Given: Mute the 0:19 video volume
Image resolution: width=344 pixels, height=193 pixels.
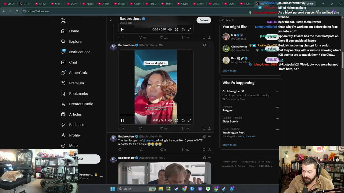Looking at the screenshot, I should point(170,121).
